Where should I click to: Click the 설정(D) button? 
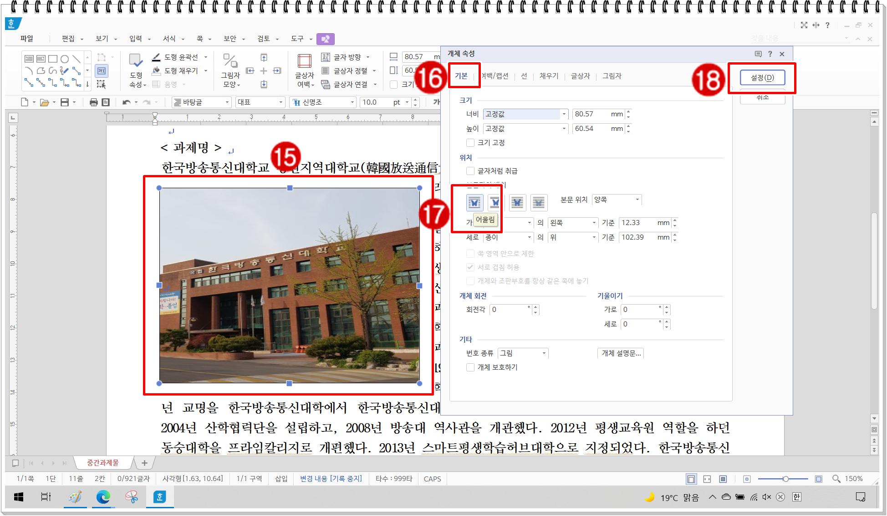(x=763, y=78)
